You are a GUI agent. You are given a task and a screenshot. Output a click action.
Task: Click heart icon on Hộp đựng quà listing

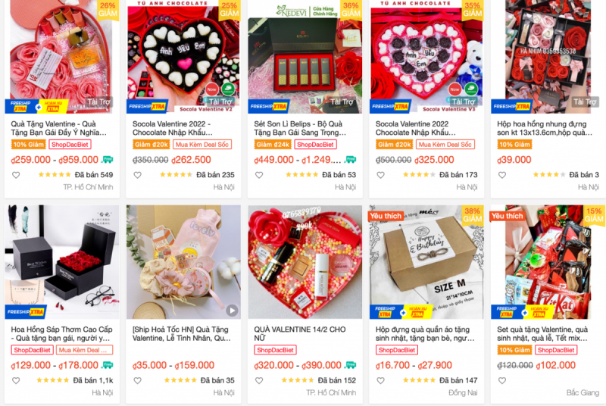coord(381,380)
